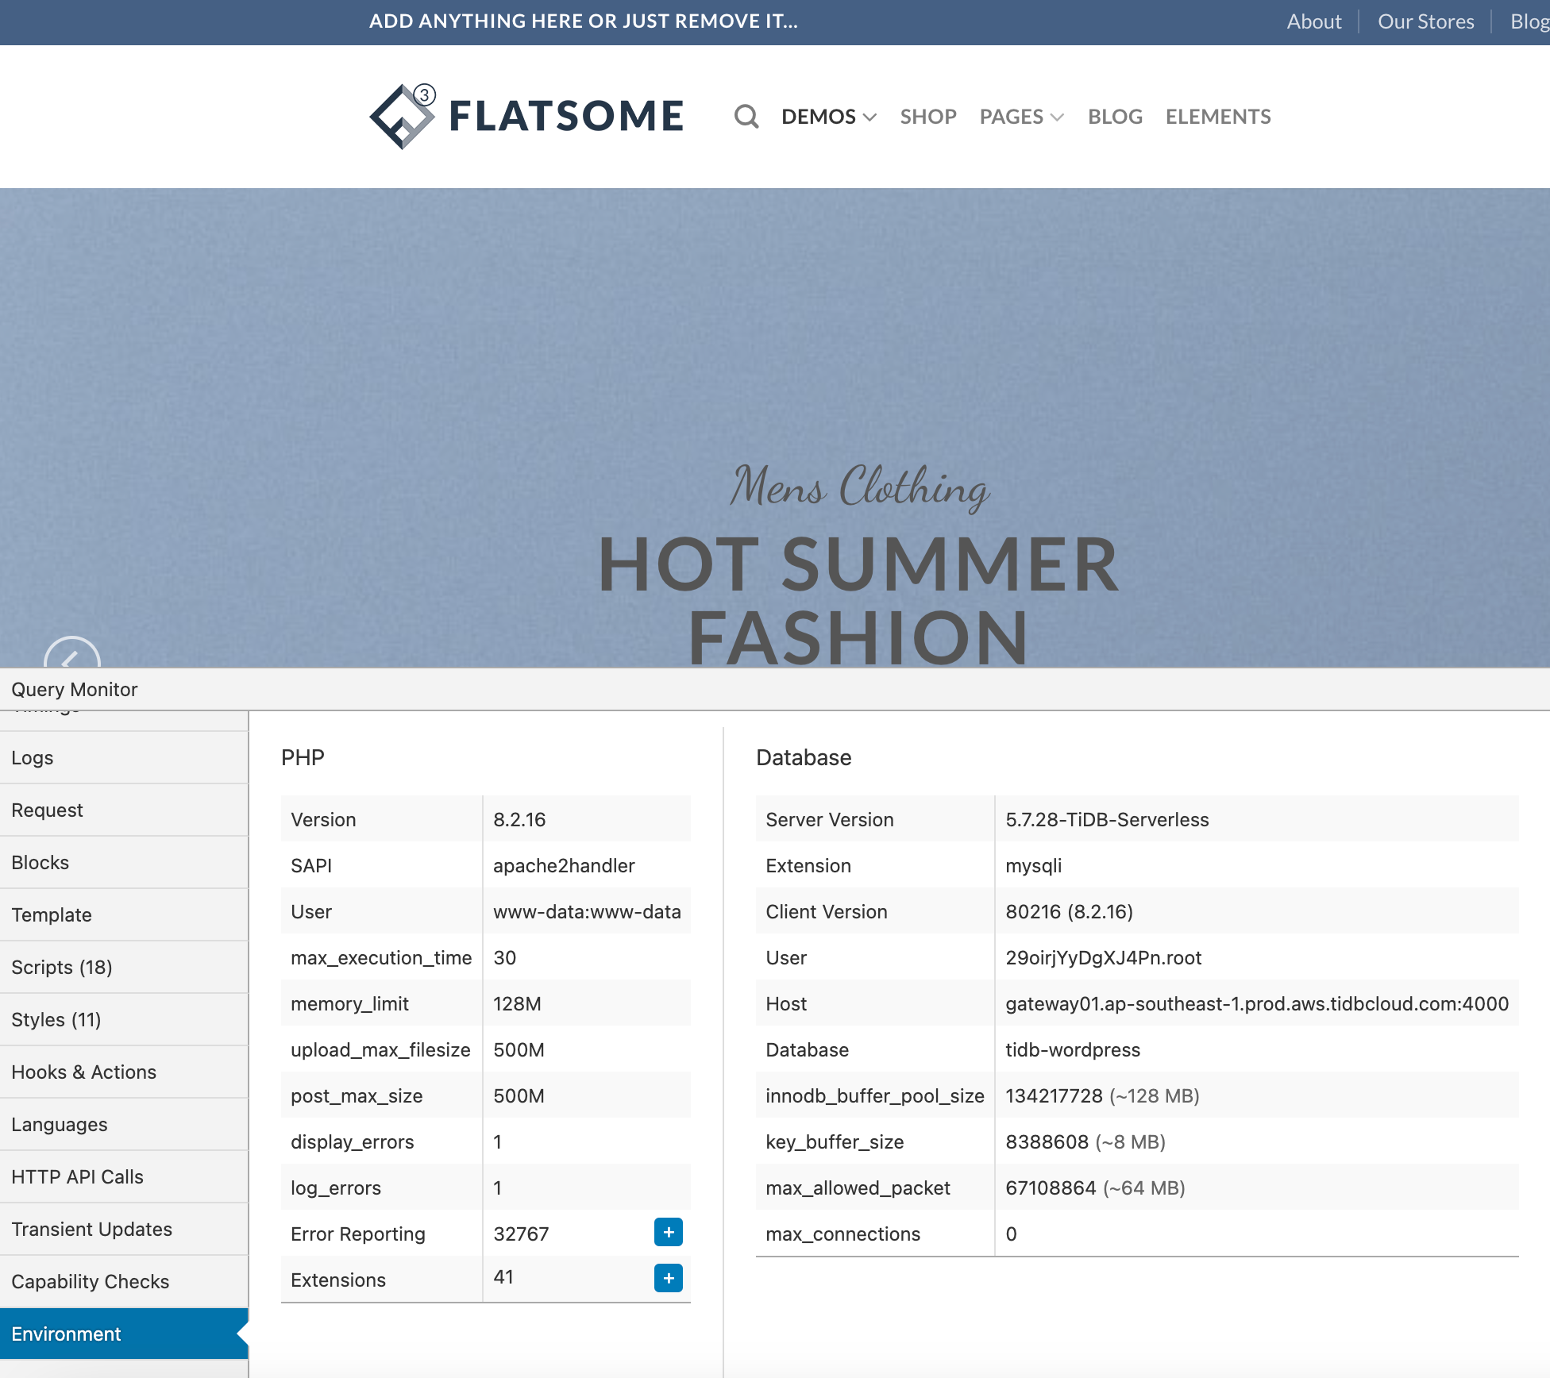Image resolution: width=1550 pixels, height=1378 pixels.
Task: Click the Flatsome diamond logo icon
Action: pos(403,117)
